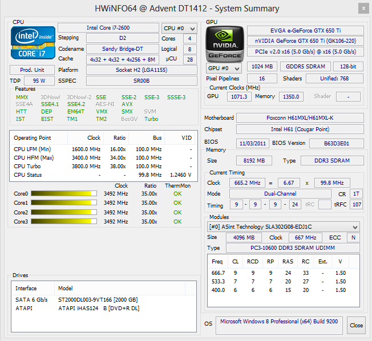Click the CPU Turbo operating point row
Viewport: 372px width, 341px height.
103,167
